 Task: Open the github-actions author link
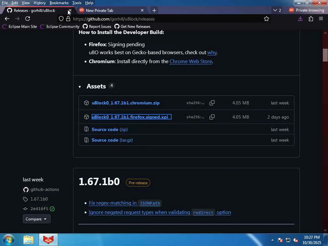pos(45,189)
